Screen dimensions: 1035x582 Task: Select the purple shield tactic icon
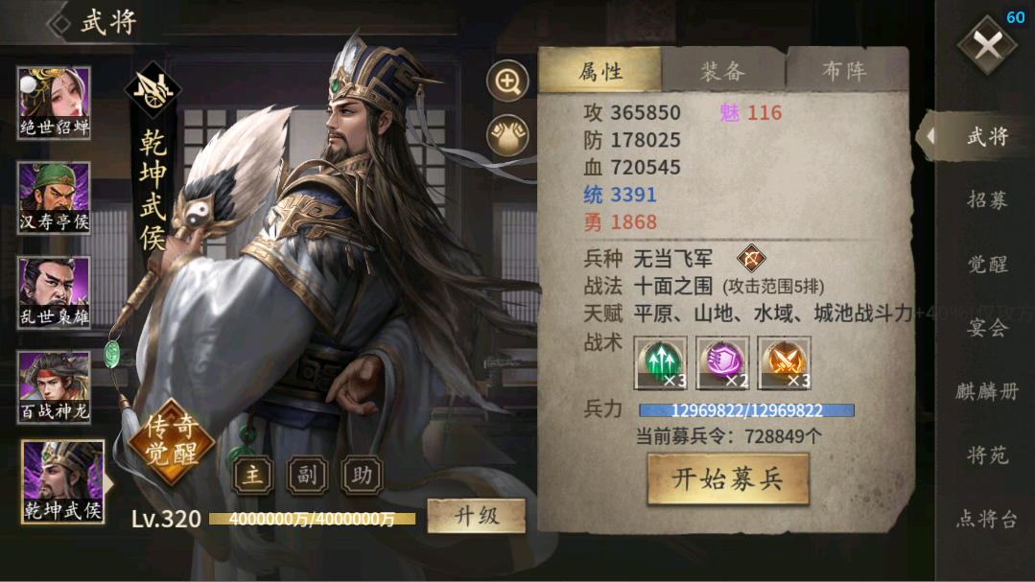(x=723, y=363)
